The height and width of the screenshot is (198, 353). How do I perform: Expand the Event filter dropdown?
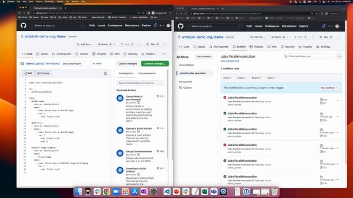(227, 78)
